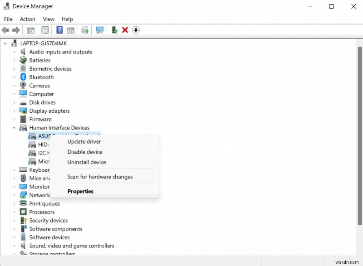This screenshot has height=266, width=363.
Task: Click the Show/Hide console tree icon
Action: 30,30
